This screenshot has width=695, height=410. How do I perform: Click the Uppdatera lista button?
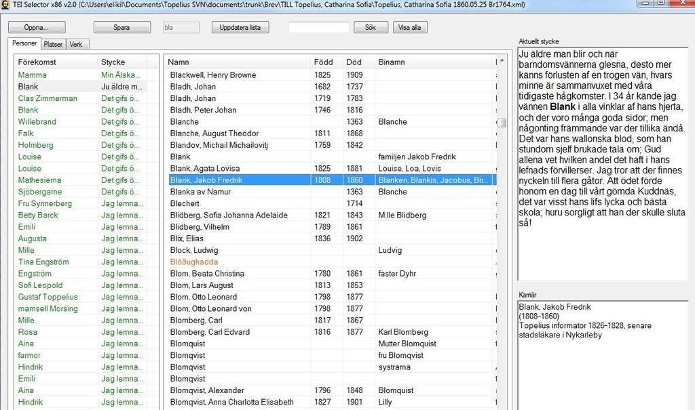pos(240,28)
